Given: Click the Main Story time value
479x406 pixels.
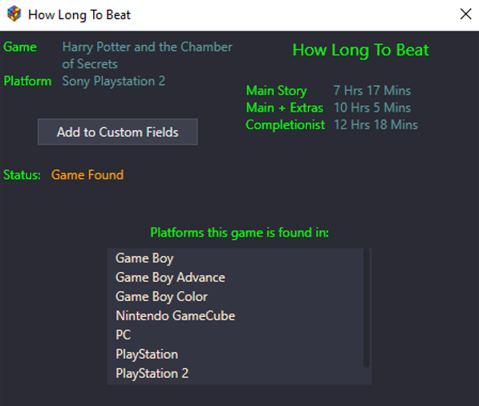Looking at the screenshot, I should tap(372, 91).
